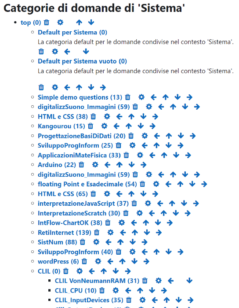
Task: Move SistNum category down
Action: pyautogui.click(x=133, y=242)
